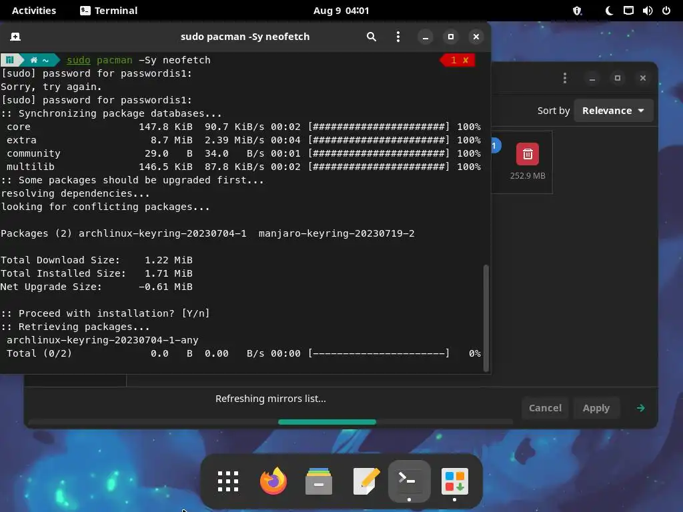Minimize the Pamac package manager window

tap(592, 79)
